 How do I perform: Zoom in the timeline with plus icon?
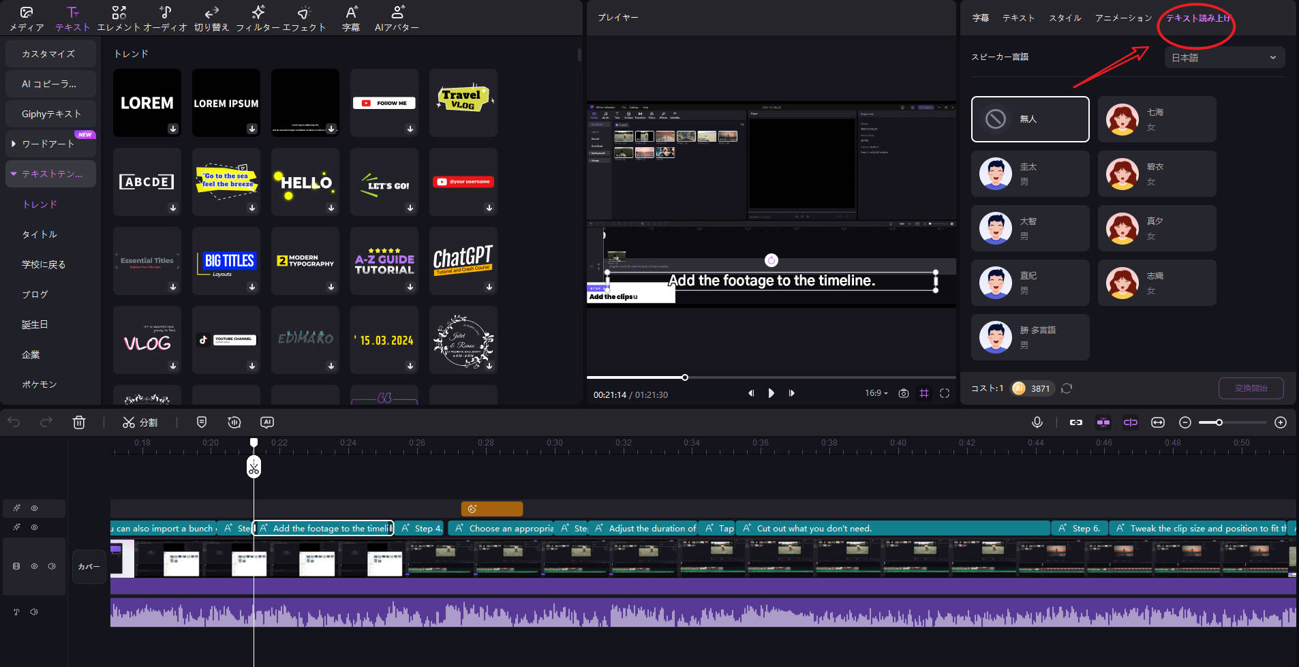point(1281,422)
